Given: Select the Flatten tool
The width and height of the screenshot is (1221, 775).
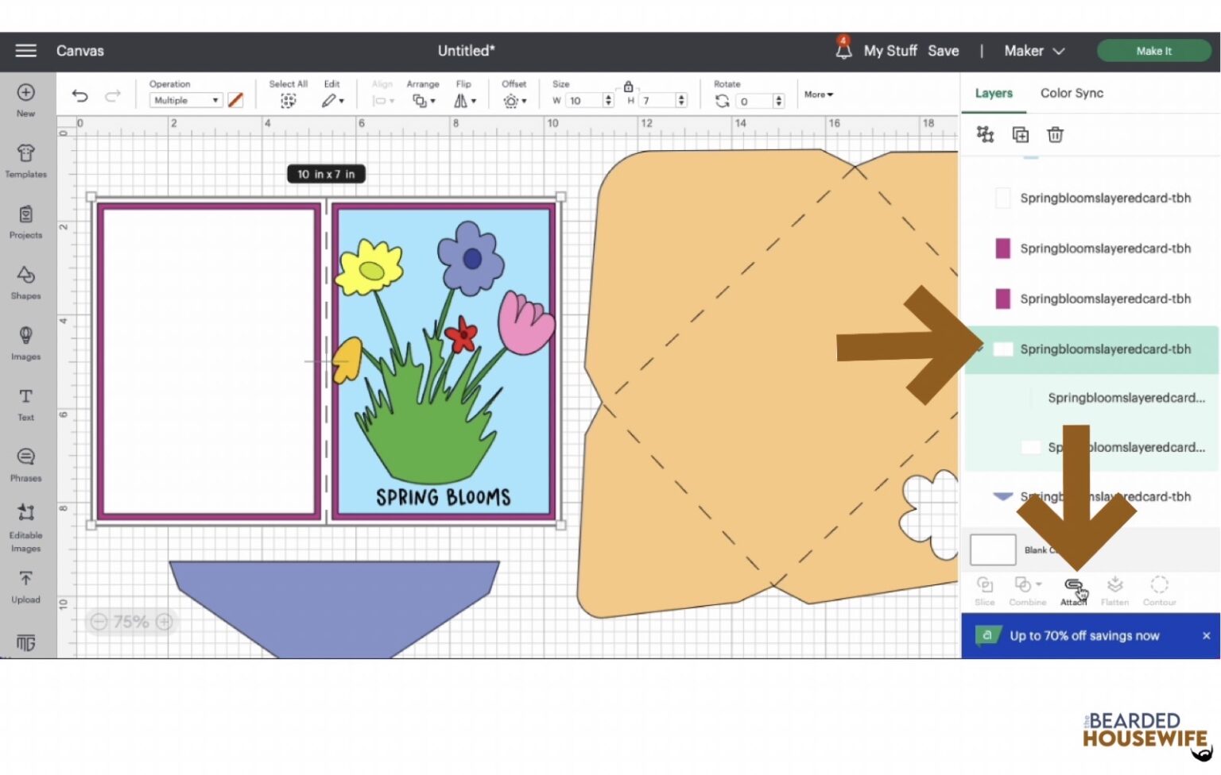Looking at the screenshot, I should pyautogui.click(x=1114, y=592).
